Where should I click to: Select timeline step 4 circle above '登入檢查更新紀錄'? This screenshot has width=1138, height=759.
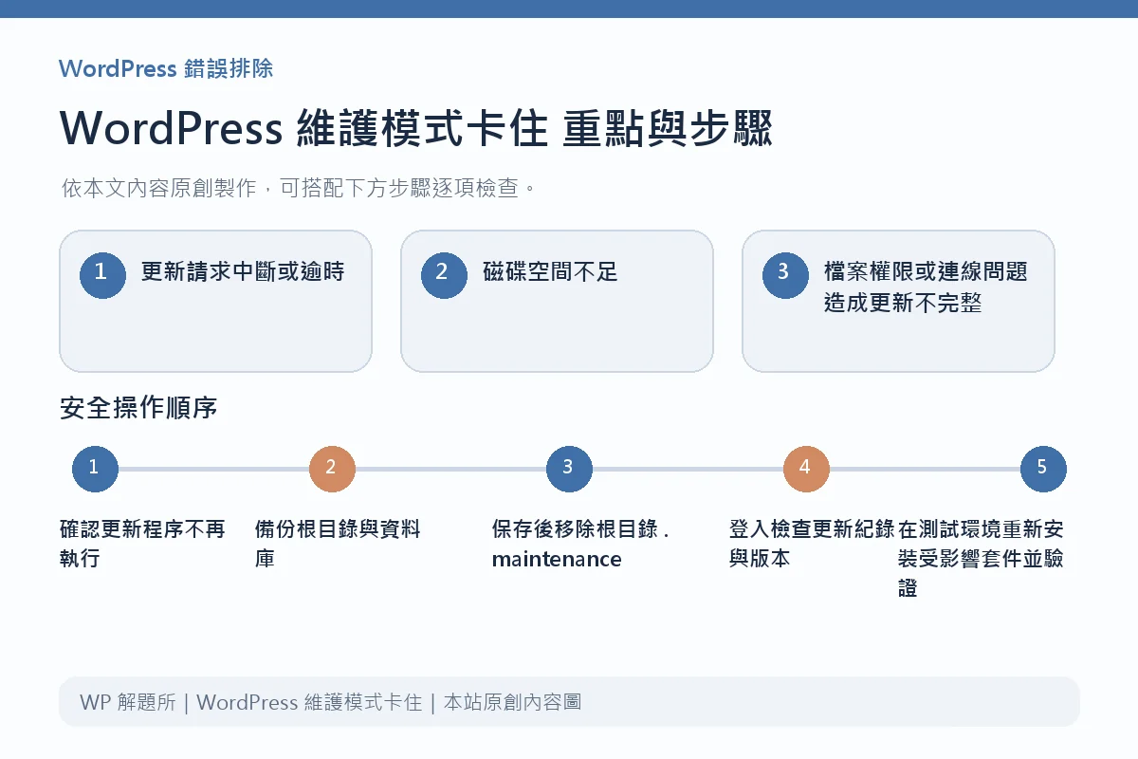click(x=806, y=469)
